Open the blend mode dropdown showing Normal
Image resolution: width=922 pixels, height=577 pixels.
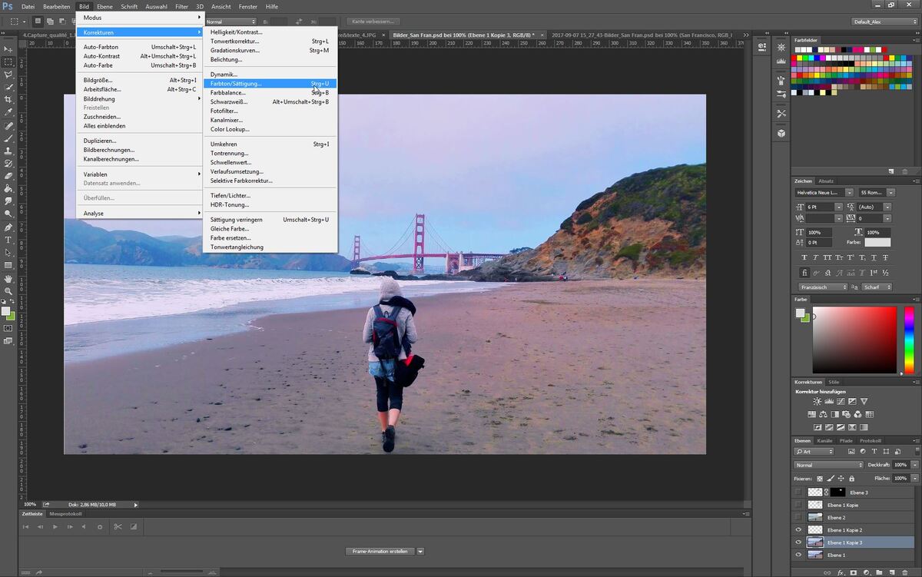tap(827, 464)
